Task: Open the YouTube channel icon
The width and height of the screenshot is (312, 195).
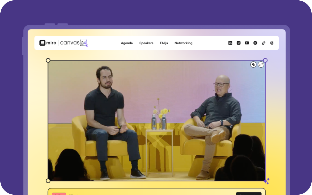Action: point(247,43)
